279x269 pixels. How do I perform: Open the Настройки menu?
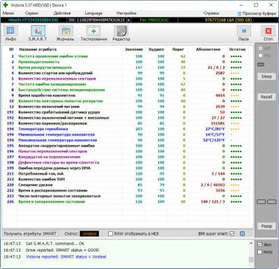coord(126,13)
